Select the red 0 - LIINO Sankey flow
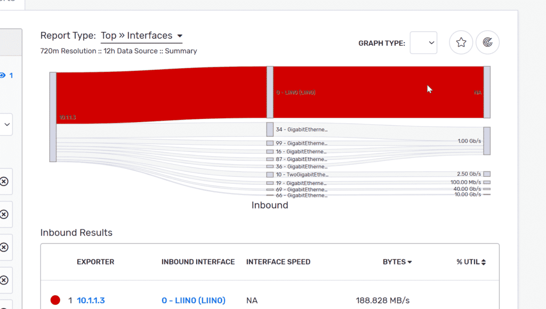546x309 pixels. [x=379, y=92]
